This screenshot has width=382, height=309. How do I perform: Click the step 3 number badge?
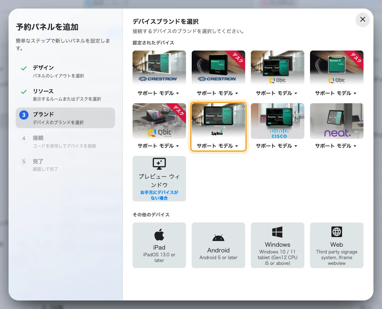(24, 115)
